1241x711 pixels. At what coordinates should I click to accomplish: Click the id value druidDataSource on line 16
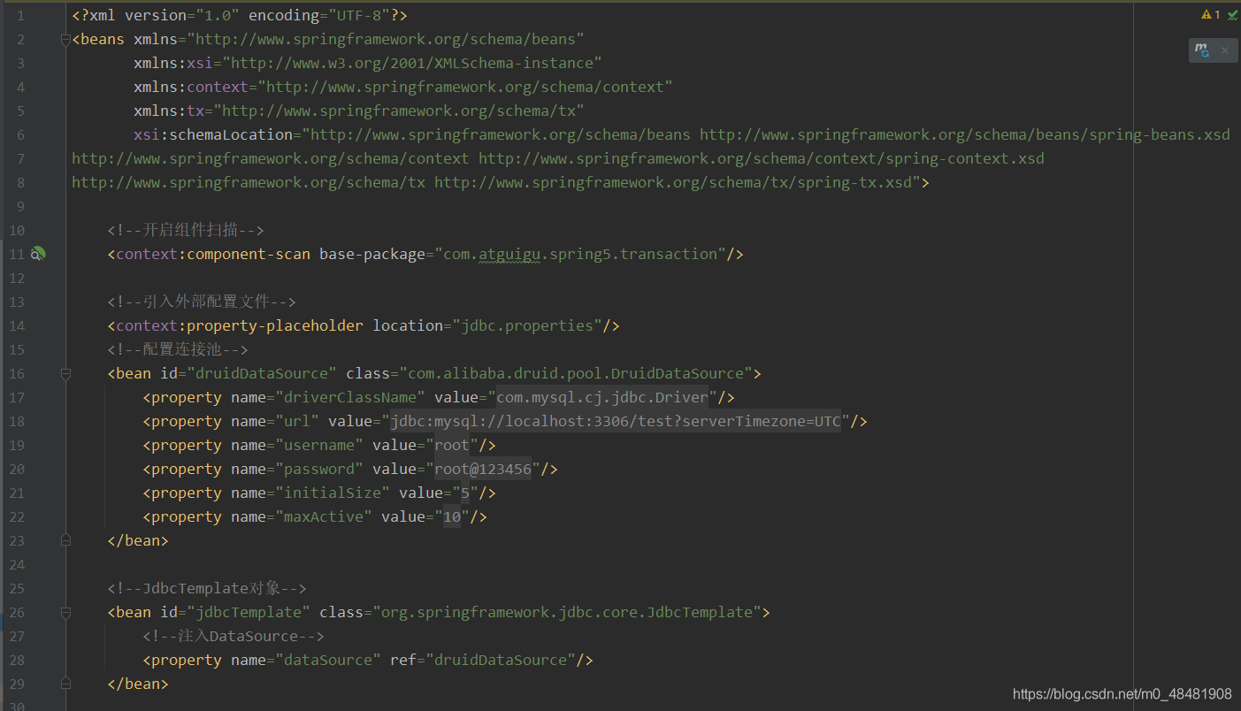point(262,373)
